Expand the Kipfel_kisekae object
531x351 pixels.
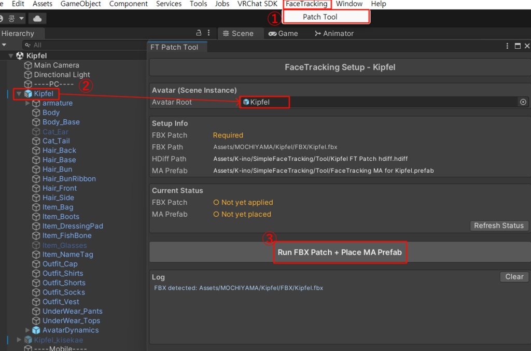19,340
